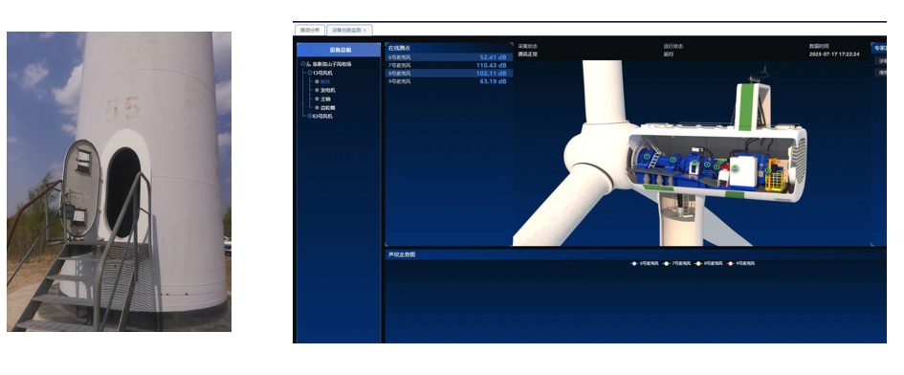Click the 8号麦克风 102.11 dB row
The height and width of the screenshot is (375, 904).
449,74
